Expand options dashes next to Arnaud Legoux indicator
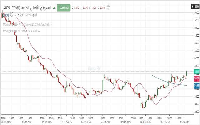Image resolution: width=200 pixels, height=125 pixels. (x=52, y=24)
